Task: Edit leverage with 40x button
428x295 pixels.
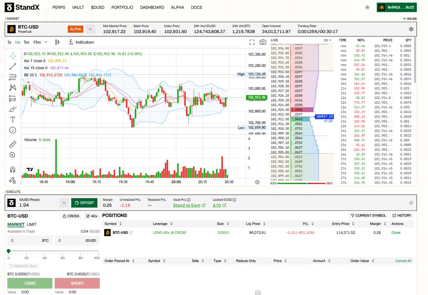Action: click(92, 216)
